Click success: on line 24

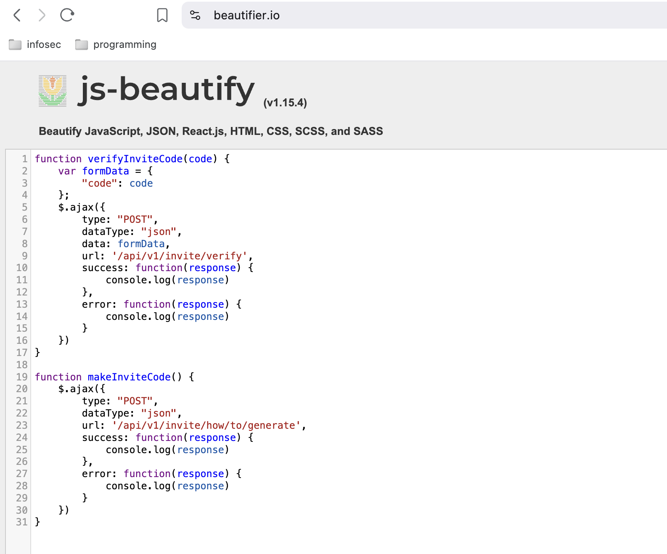105,438
